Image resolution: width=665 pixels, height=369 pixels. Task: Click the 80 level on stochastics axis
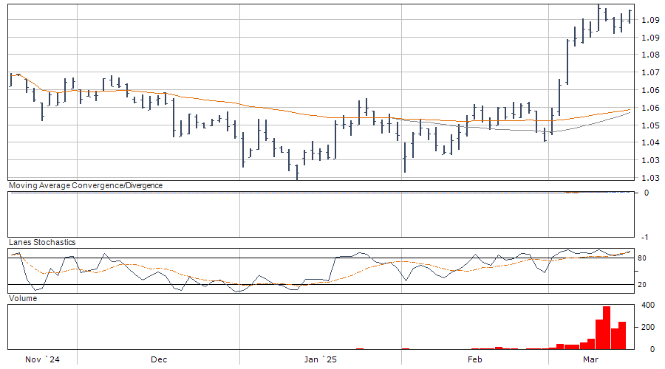point(643,258)
